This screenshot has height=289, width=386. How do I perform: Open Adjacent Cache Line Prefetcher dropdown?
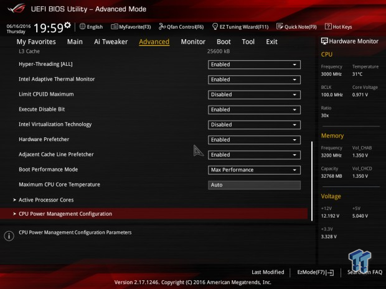[x=254, y=155]
